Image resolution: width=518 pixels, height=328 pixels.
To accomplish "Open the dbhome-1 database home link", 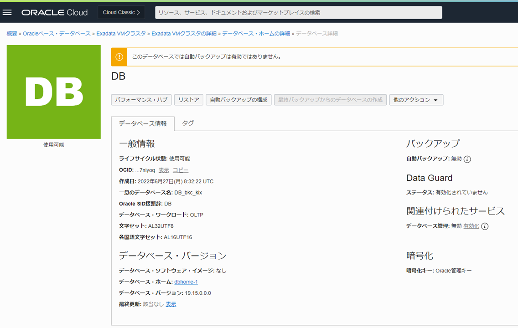I will pyautogui.click(x=186, y=282).
